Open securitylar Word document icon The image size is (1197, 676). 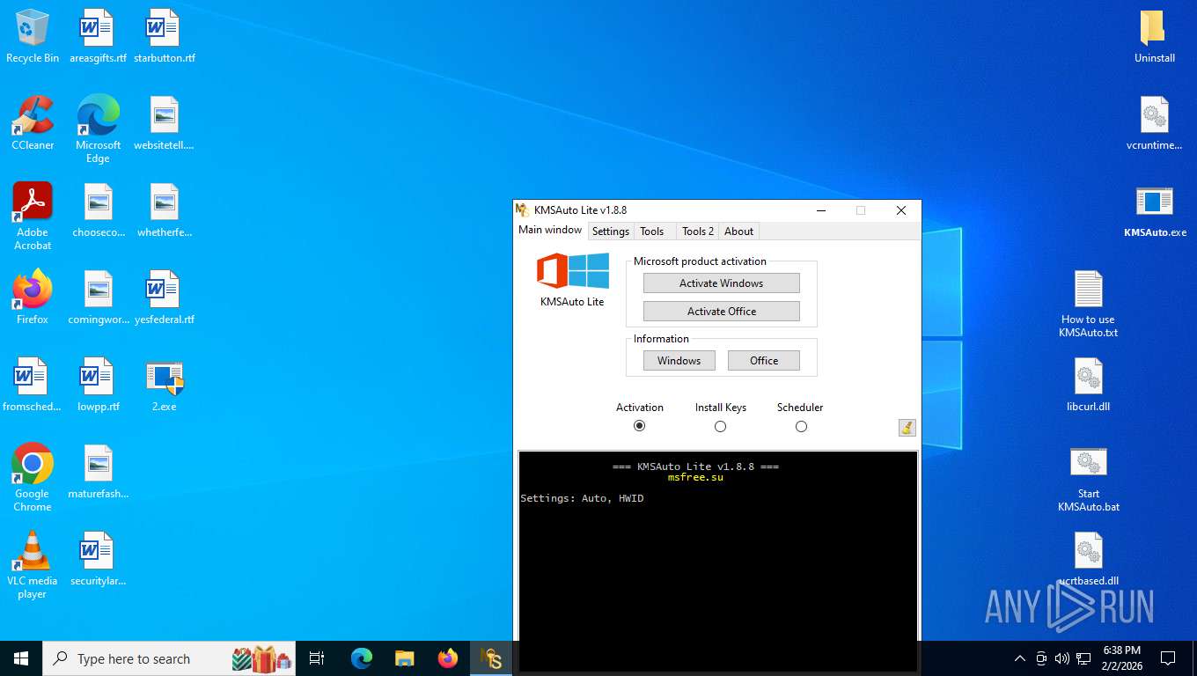click(x=98, y=559)
